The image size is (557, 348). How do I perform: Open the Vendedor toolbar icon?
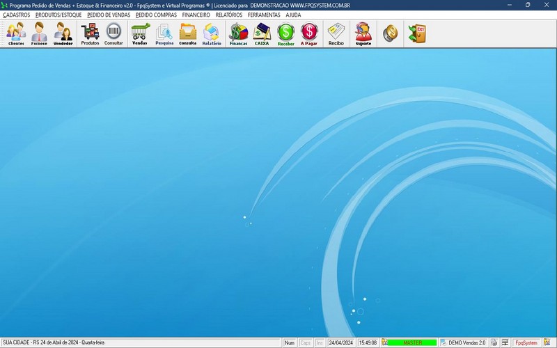(63, 33)
